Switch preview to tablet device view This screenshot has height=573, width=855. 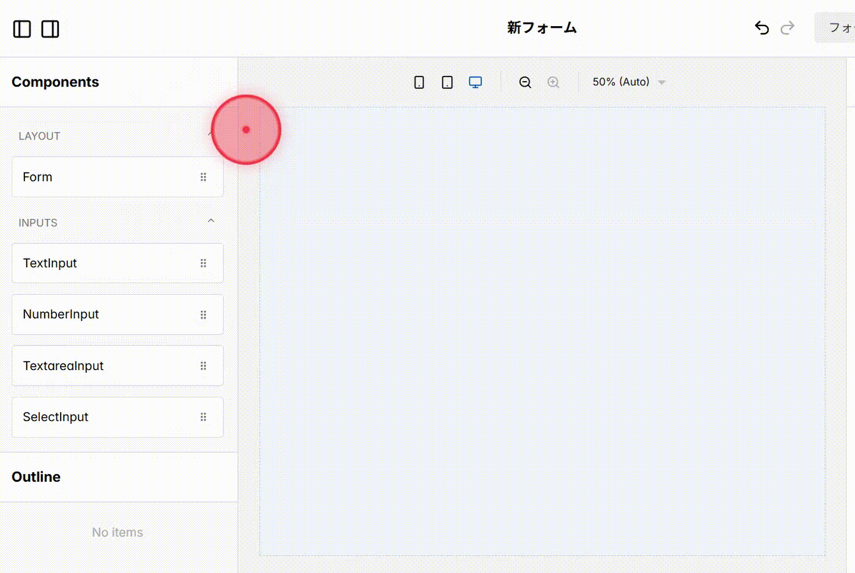[x=447, y=82]
